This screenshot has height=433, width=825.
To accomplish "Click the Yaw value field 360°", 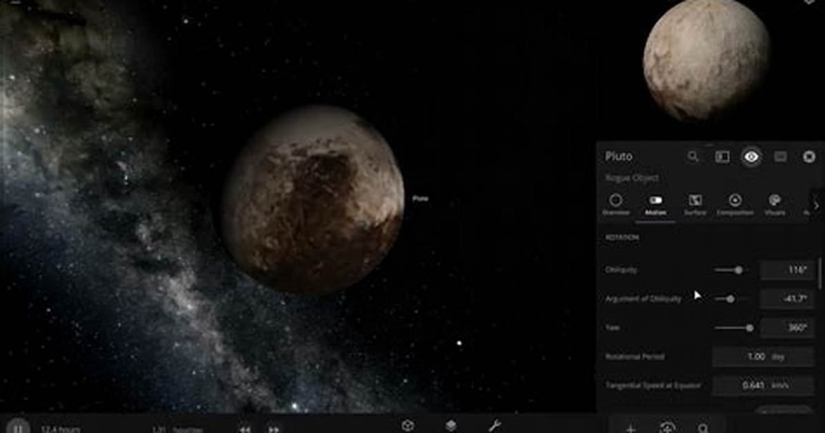I will click(x=786, y=328).
